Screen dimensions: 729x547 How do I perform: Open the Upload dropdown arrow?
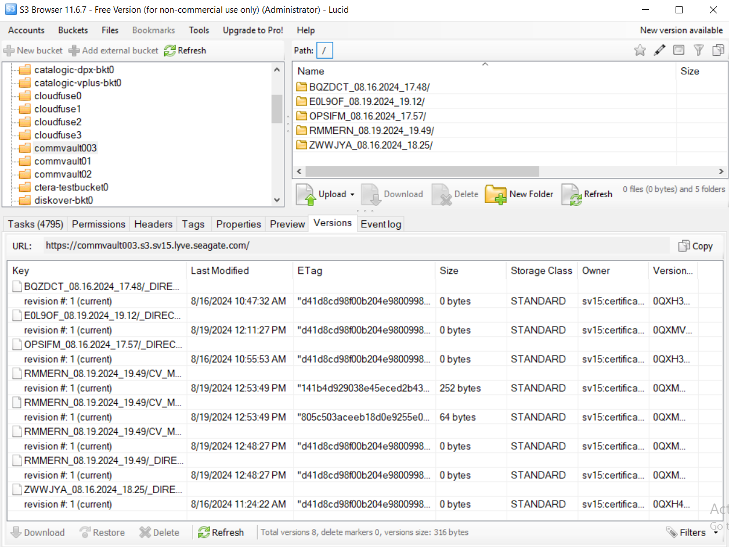click(352, 194)
